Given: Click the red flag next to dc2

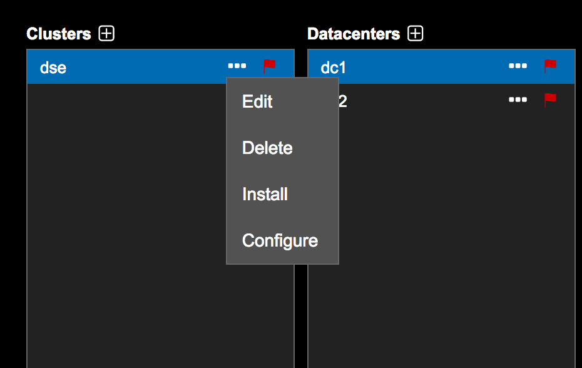Looking at the screenshot, I should pos(550,99).
